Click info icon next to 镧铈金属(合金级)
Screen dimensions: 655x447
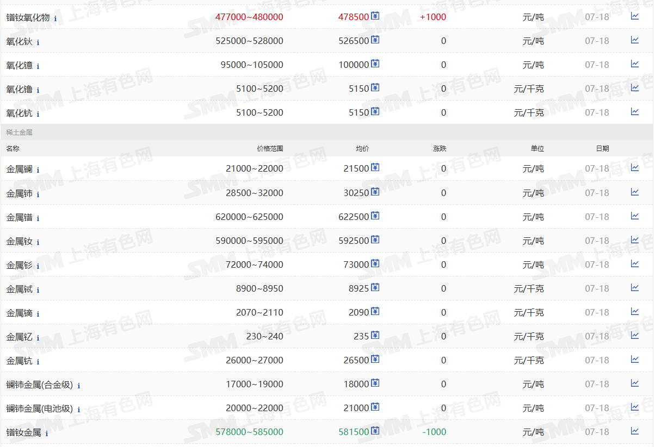[x=79, y=386]
